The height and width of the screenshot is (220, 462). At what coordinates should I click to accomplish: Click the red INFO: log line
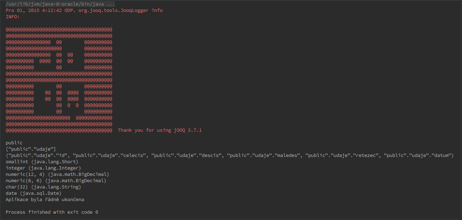pyautogui.click(x=13, y=17)
